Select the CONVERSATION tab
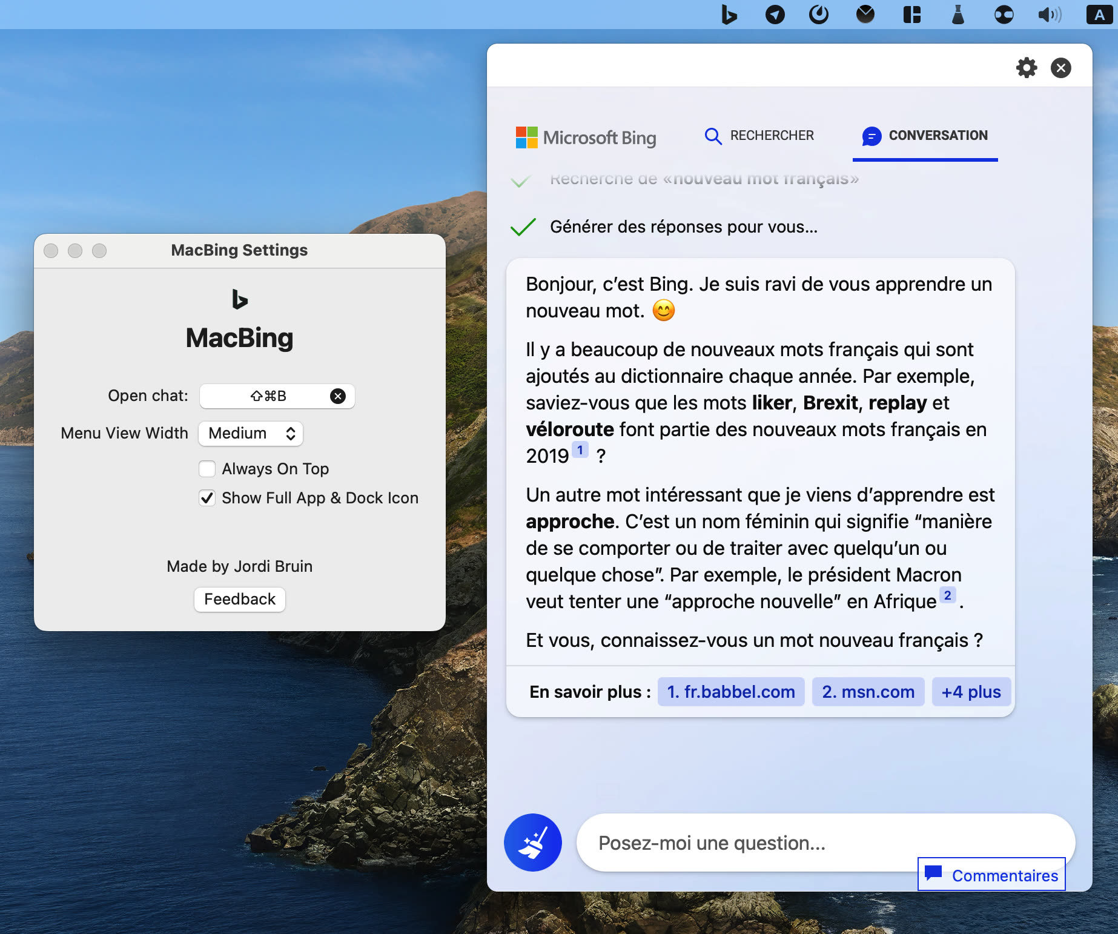The height and width of the screenshot is (934, 1118). [925, 136]
